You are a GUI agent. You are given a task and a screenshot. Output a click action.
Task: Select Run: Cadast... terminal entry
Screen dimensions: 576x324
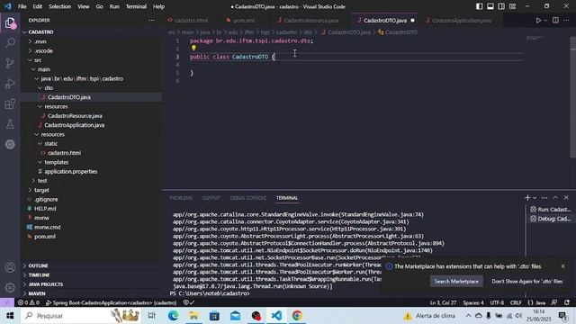tap(550, 210)
